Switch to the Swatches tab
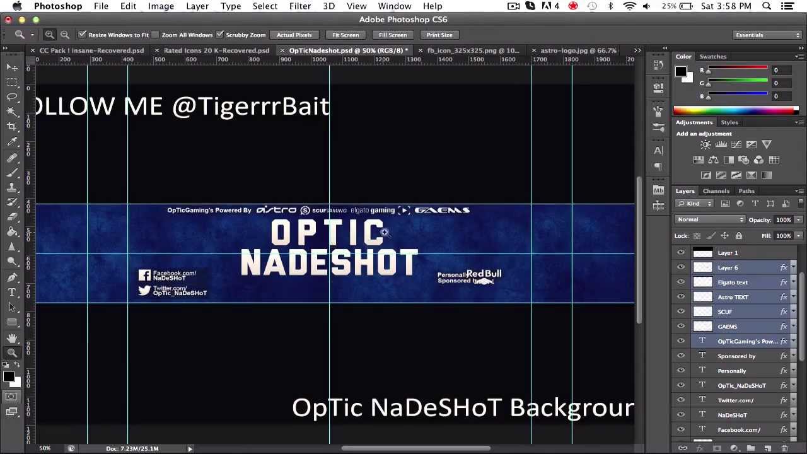This screenshot has width=807, height=454. (712, 57)
